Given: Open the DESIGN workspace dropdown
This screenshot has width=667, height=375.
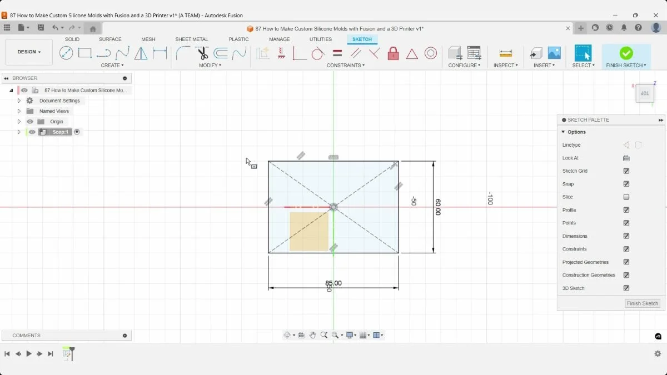Looking at the screenshot, I should pyautogui.click(x=29, y=52).
